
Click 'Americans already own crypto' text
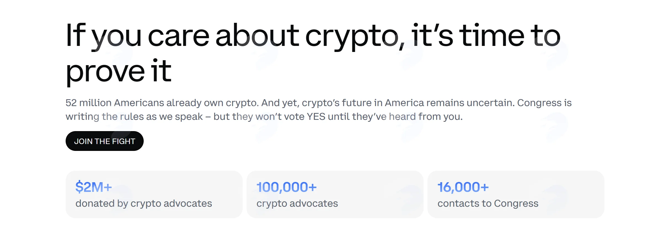coord(186,103)
